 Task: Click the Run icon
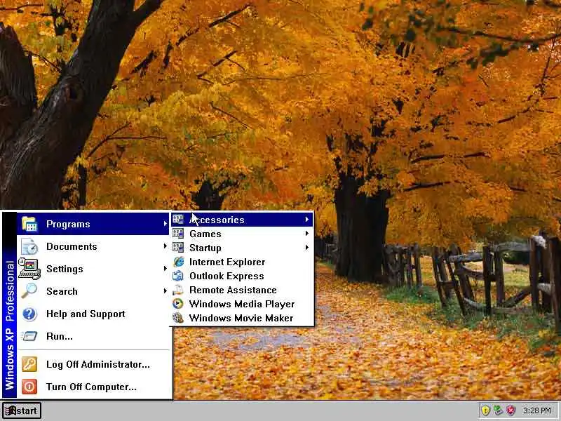pos(29,336)
